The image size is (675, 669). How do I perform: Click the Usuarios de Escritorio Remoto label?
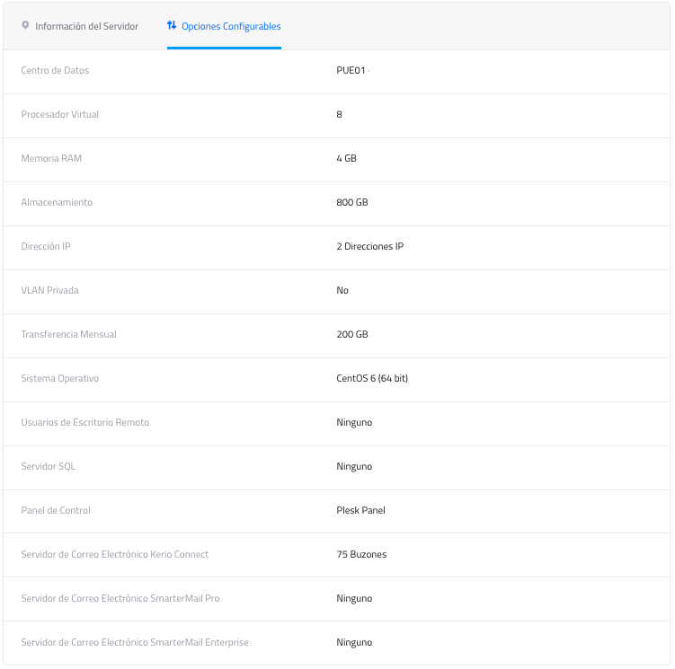(x=84, y=422)
